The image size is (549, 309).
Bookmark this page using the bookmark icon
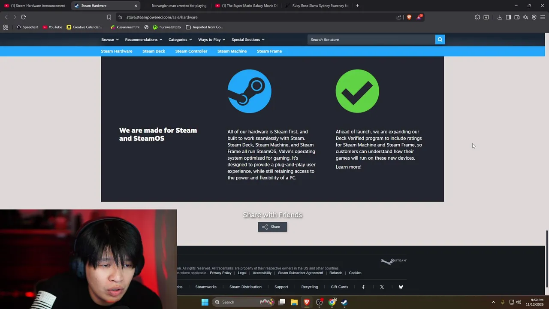click(109, 17)
